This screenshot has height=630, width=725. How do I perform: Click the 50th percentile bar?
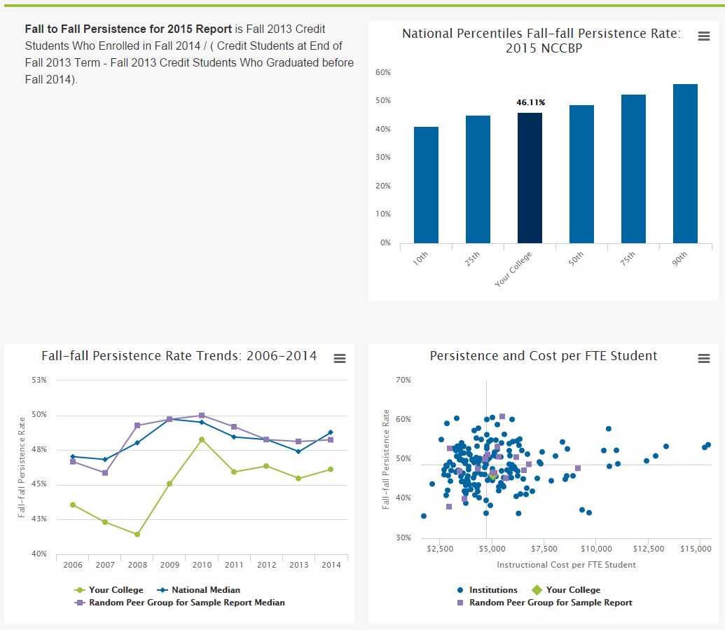point(581,174)
